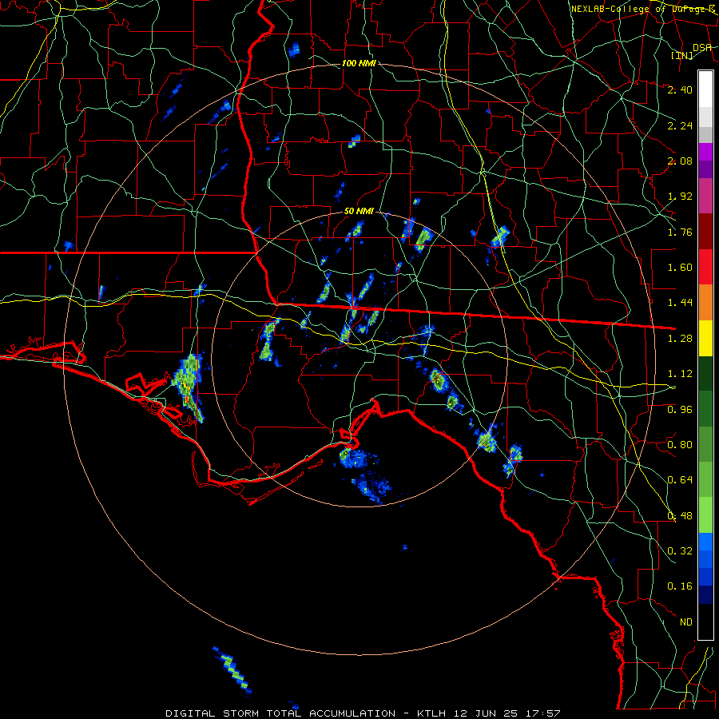This screenshot has height=719, width=719.
Task: Pick the white swatch atop the color scale
Action: click(705, 89)
